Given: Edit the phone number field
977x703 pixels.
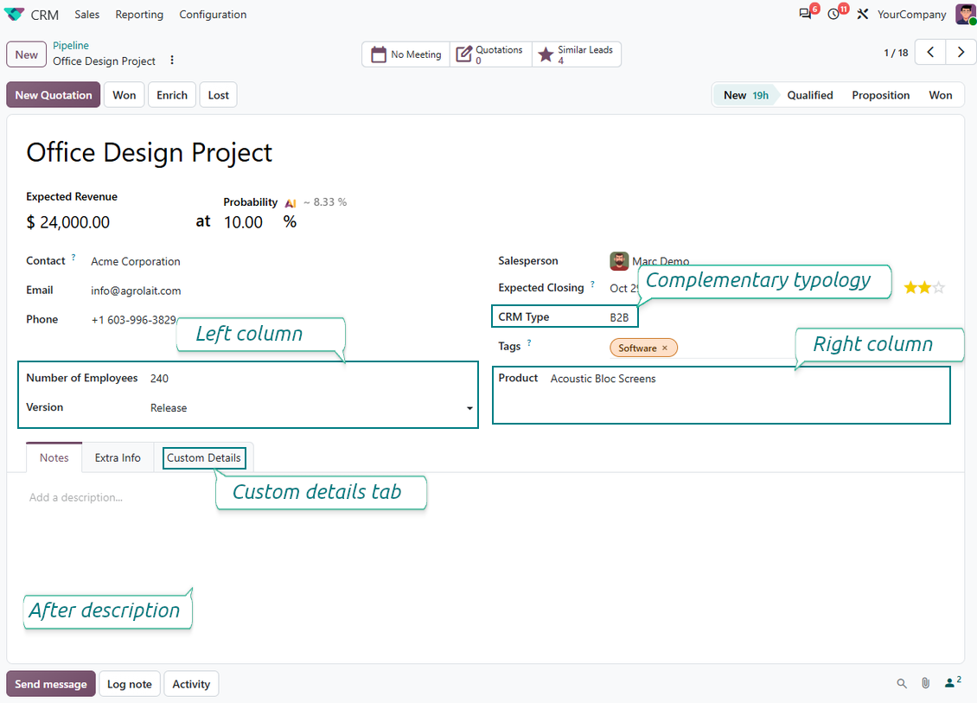Looking at the screenshot, I should click(133, 320).
